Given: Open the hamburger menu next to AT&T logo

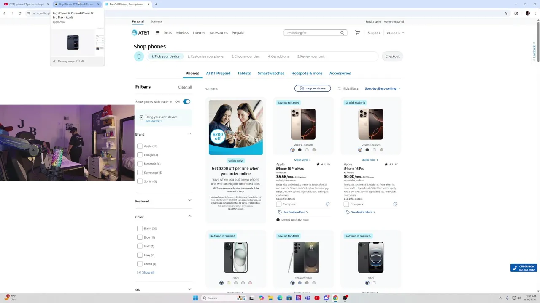Looking at the screenshot, I should (x=157, y=32).
